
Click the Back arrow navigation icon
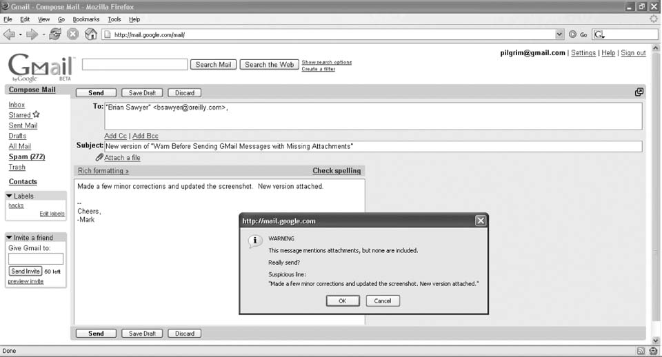point(9,34)
